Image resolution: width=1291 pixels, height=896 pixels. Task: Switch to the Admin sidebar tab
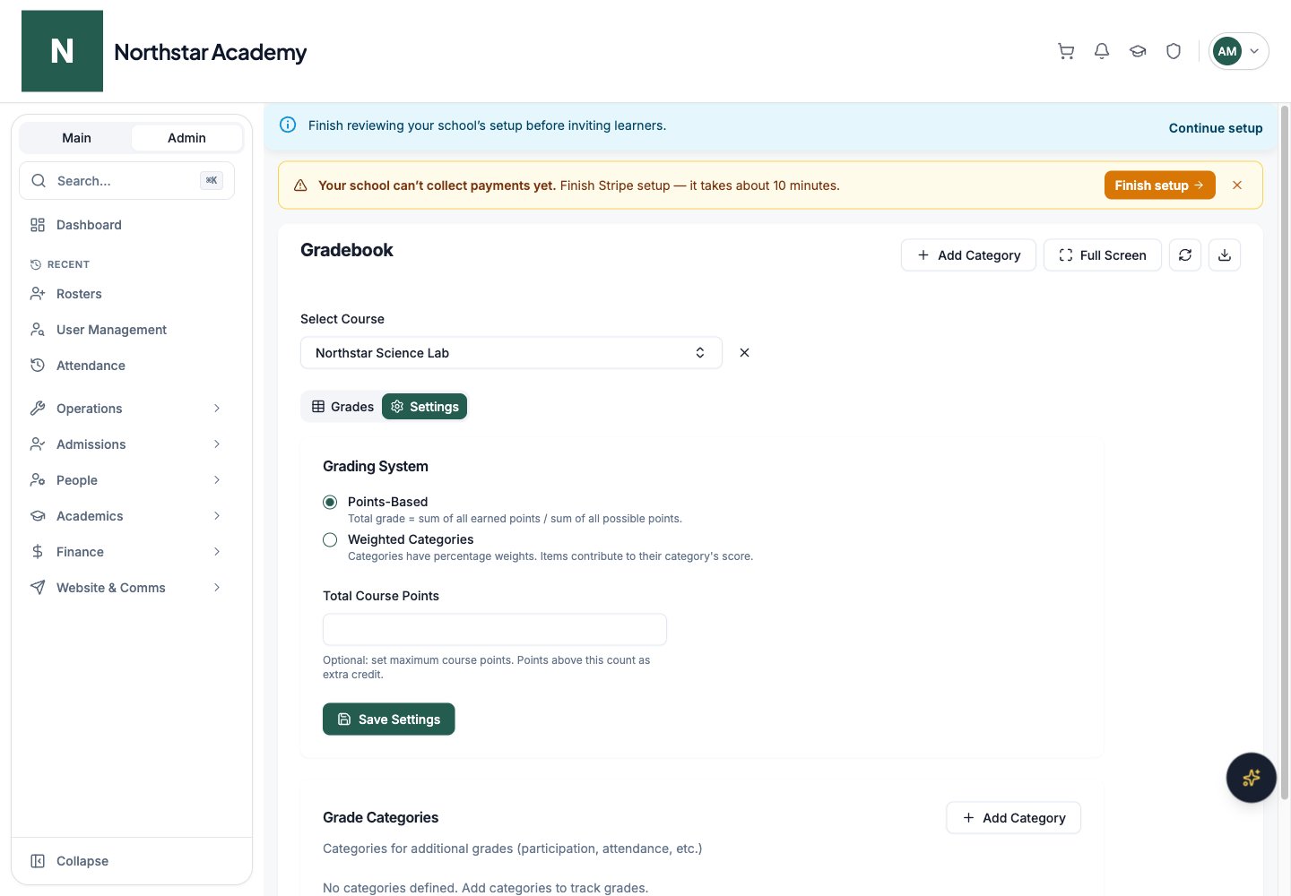tap(186, 138)
